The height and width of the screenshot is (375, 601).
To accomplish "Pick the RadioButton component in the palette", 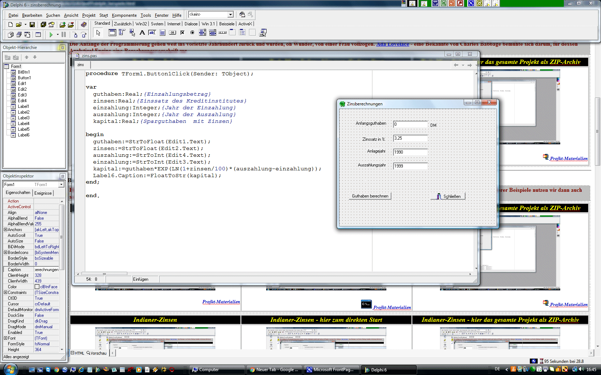I will coord(192,32).
